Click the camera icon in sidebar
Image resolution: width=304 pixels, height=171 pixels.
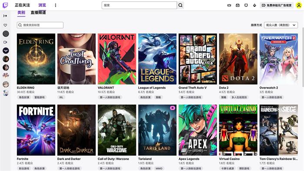[5, 42]
